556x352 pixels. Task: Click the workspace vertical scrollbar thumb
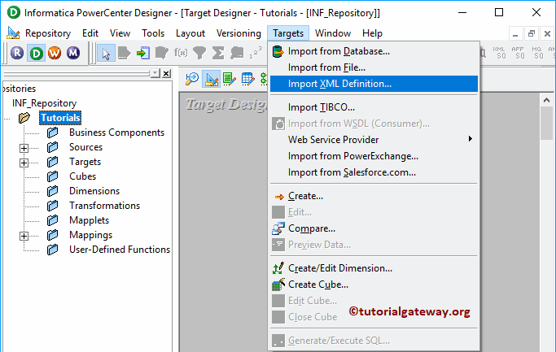click(546, 124)
